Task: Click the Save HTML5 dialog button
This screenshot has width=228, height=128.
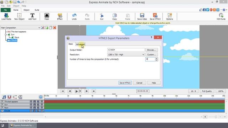Action: [x=125, y=83]
